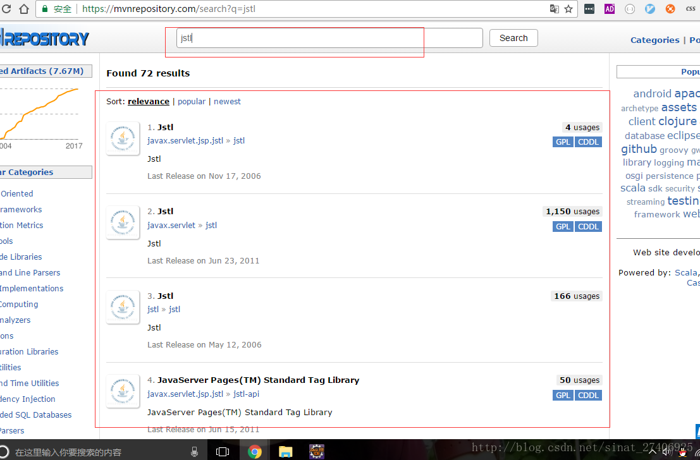Image resolution: width=700 pixels, height=460 pixels.
Task: Click the jstl search input field
Action: (x=329, y=38)
